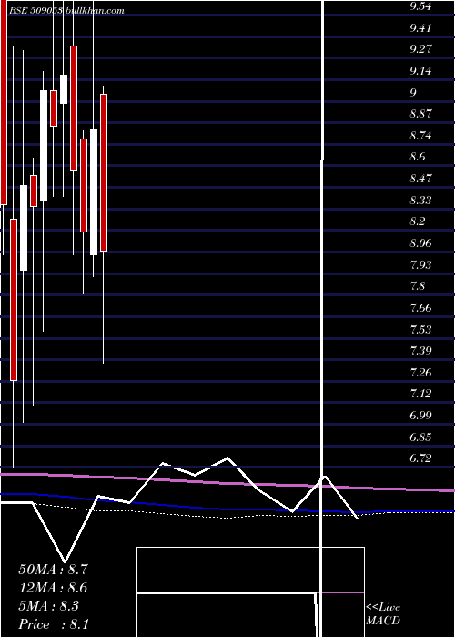
Task: Select the last red candlestick on the right
Action: pyautogui.click(x=104, y=172)
